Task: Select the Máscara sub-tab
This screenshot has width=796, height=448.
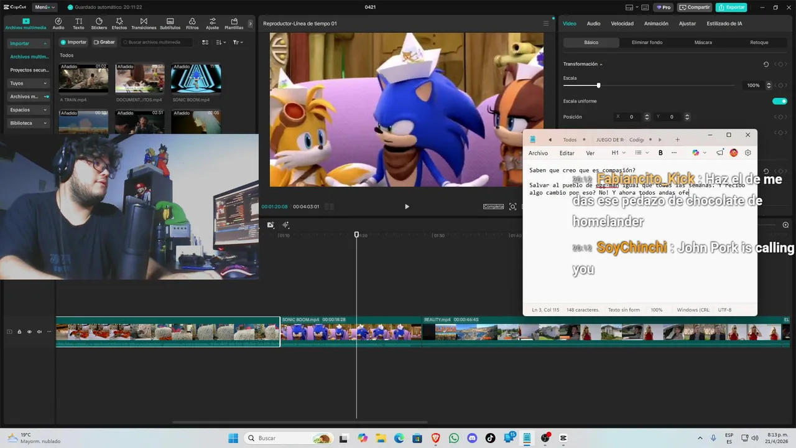Action: click(x=703, y=42)
